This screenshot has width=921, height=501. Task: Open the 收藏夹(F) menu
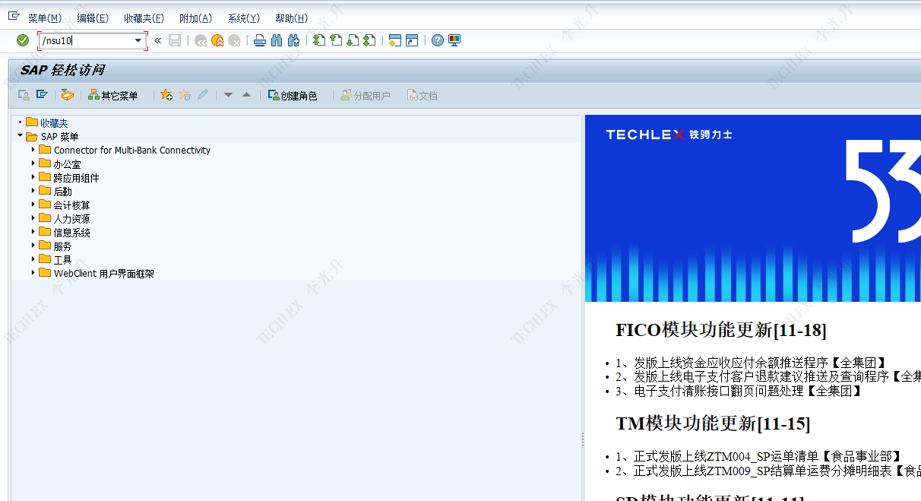[144, 18]
